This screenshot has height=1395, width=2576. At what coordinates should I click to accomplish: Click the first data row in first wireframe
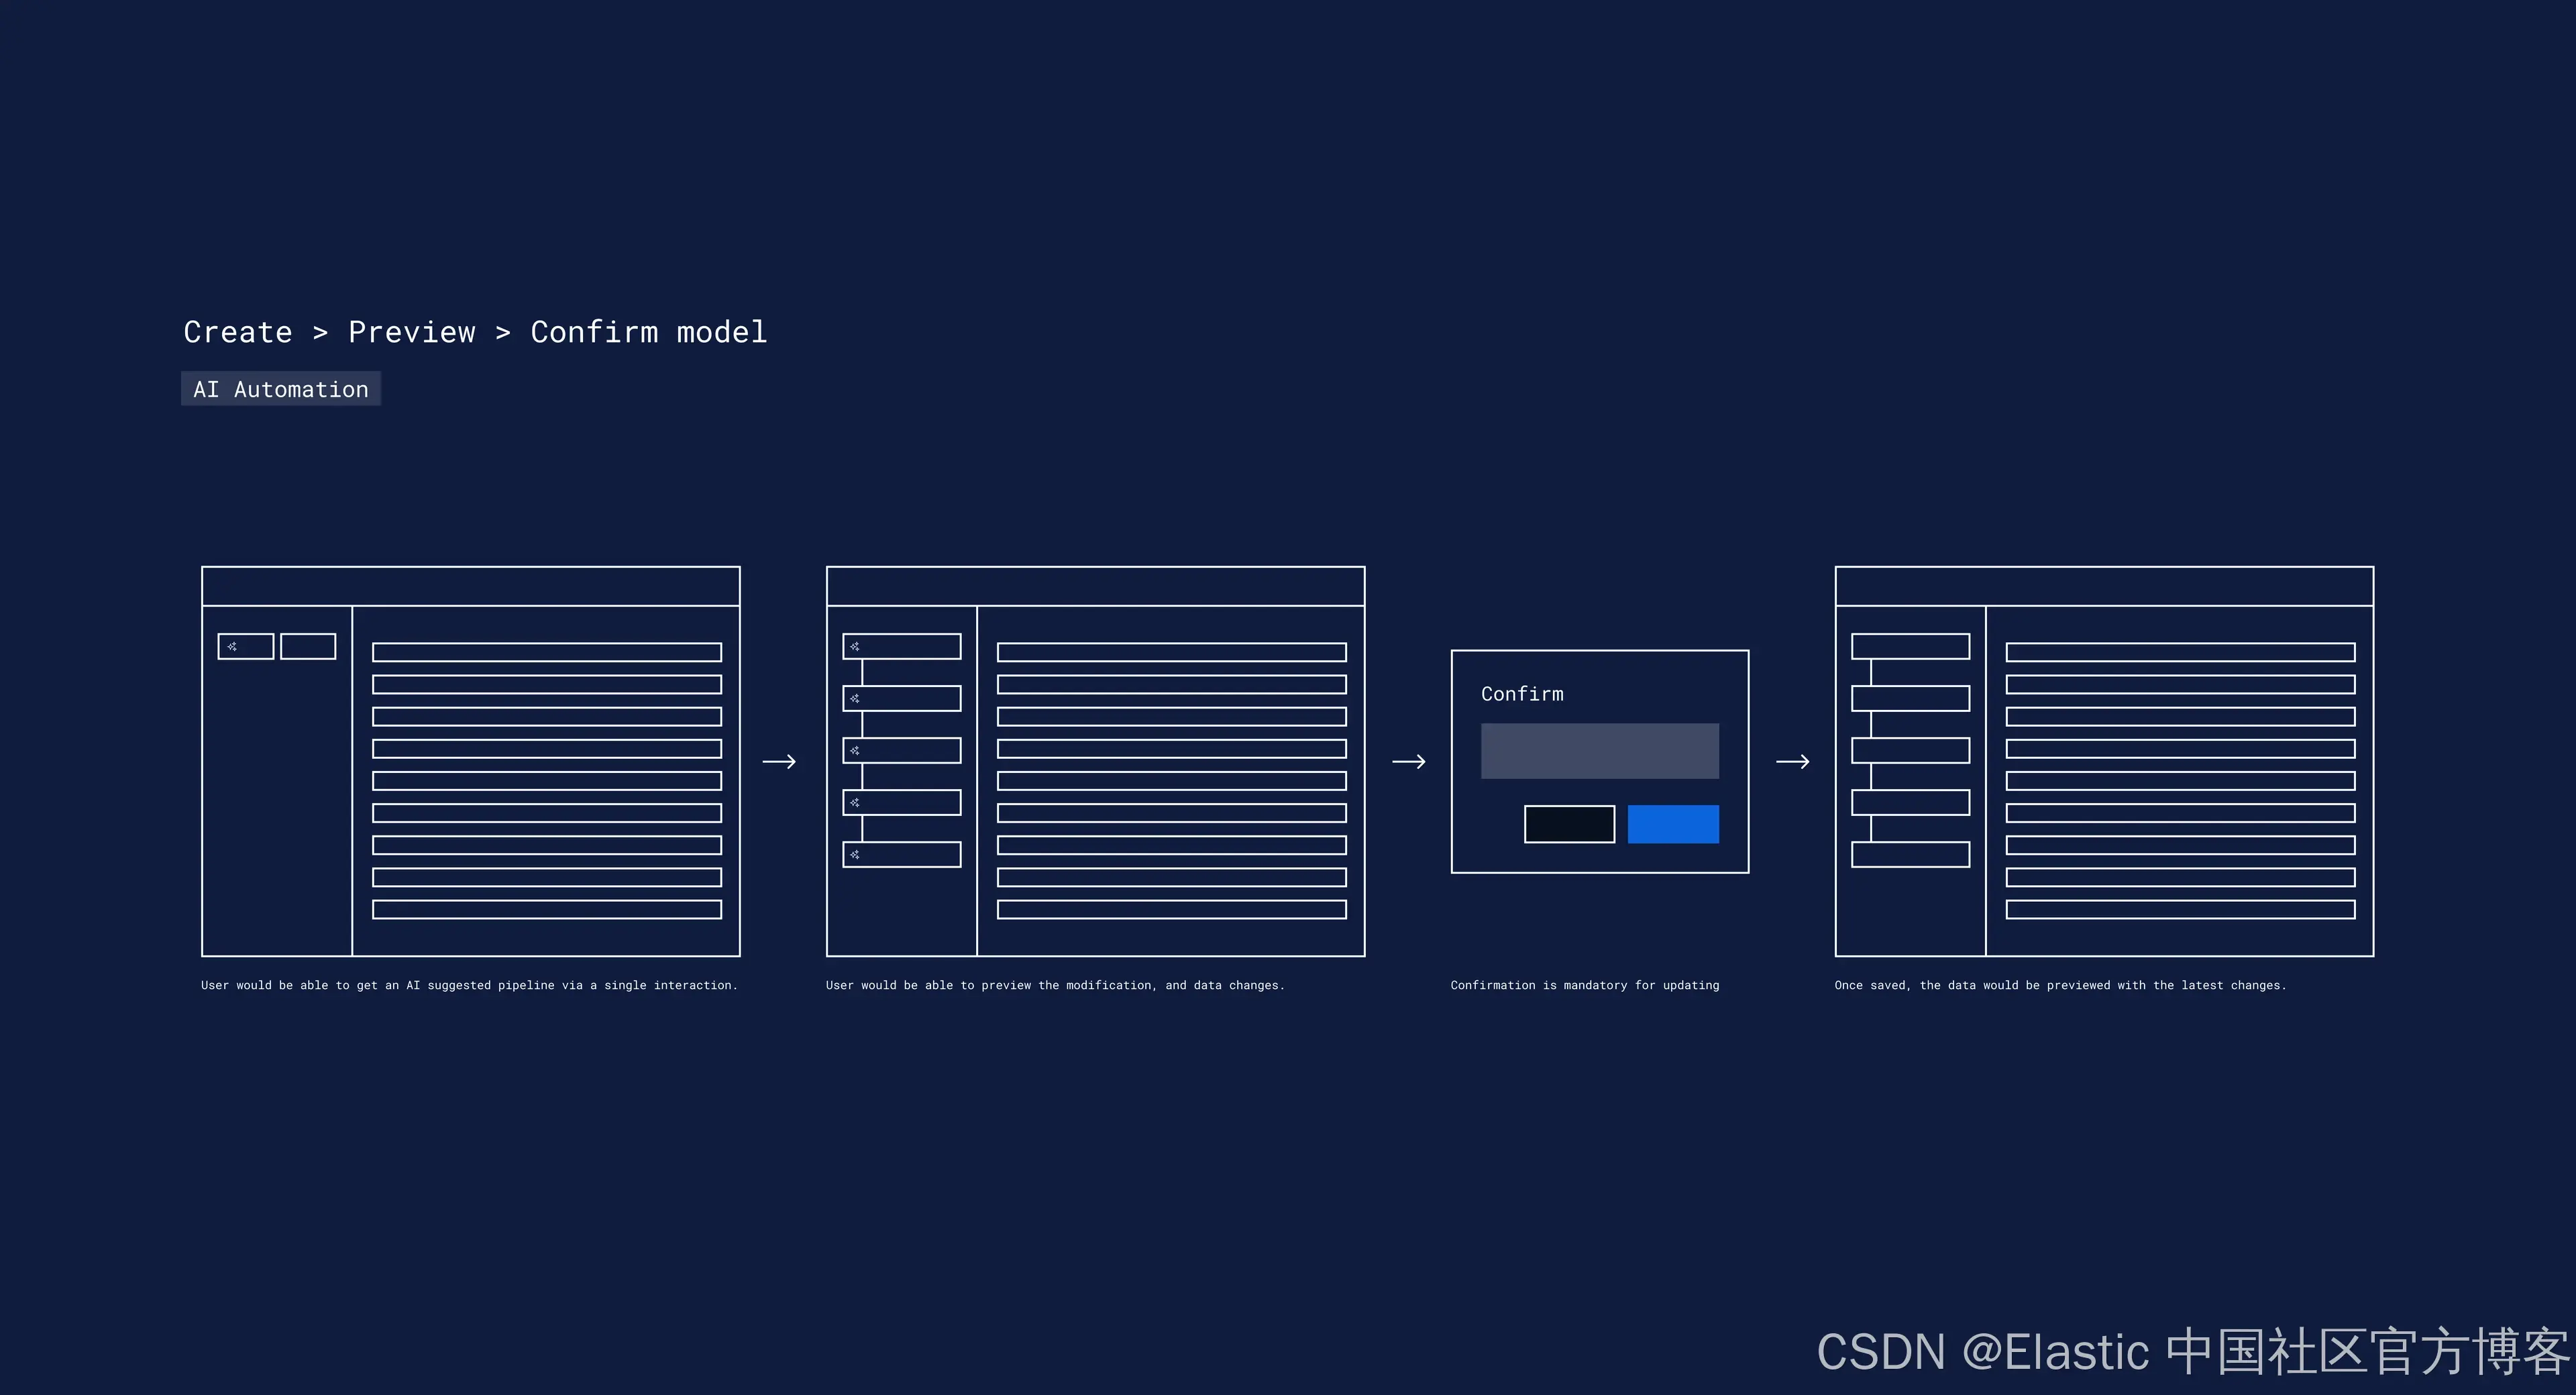(546, 652)
